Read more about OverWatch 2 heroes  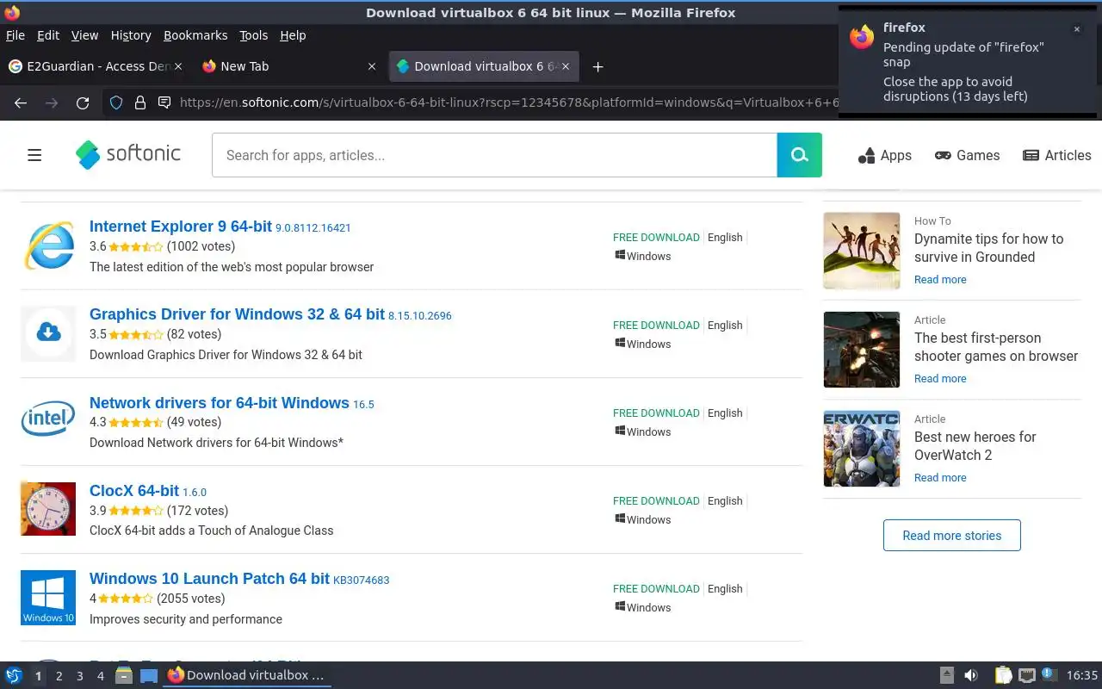pos(940,477)
